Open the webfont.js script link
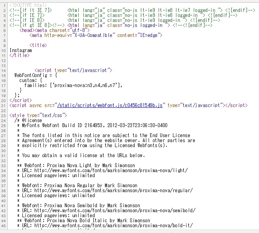The width and height of the screenshot is (259, 233). [110, 105]
